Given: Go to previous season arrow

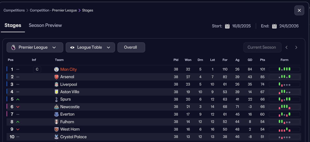Looking at the screenshot, I should pyautogui.click(x=286, y=47).
